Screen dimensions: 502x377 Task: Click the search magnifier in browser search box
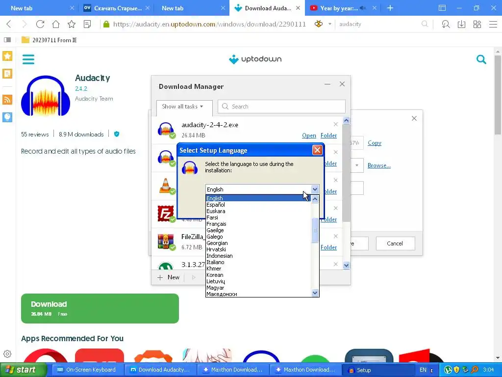click(x=425, y=24)
